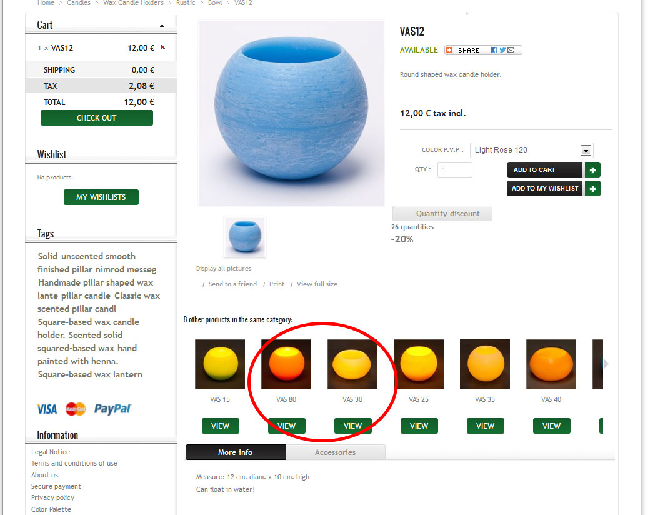Select the blue candle holder thumbnail
The height and width of the screenshot is (515, 648).
245,237
